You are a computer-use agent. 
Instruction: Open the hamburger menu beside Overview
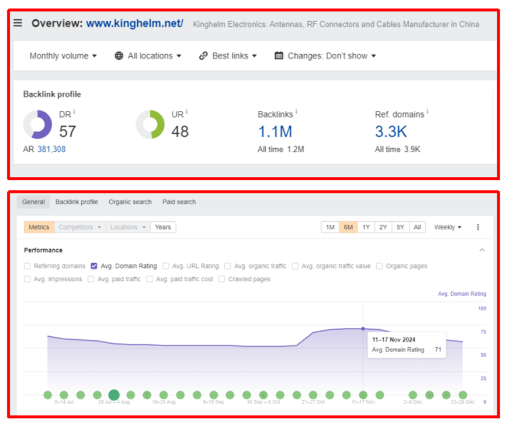pos(18,23)
